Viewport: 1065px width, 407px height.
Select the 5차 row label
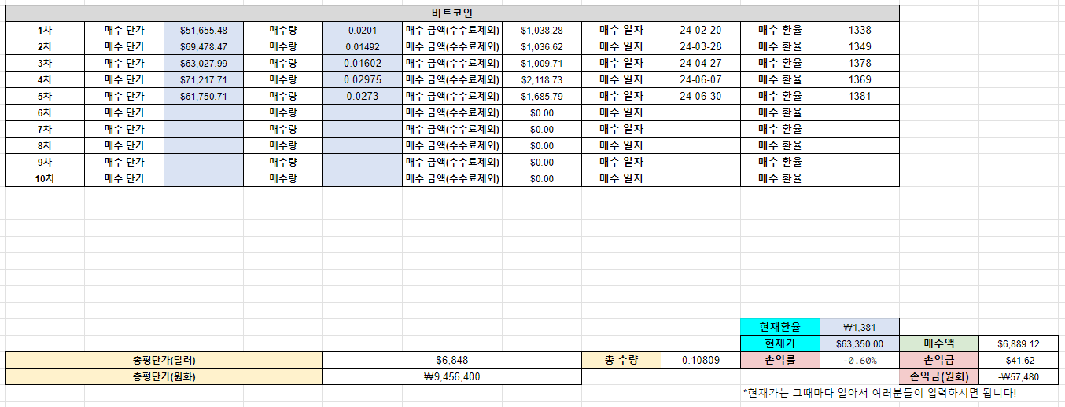tap(45, 96)
